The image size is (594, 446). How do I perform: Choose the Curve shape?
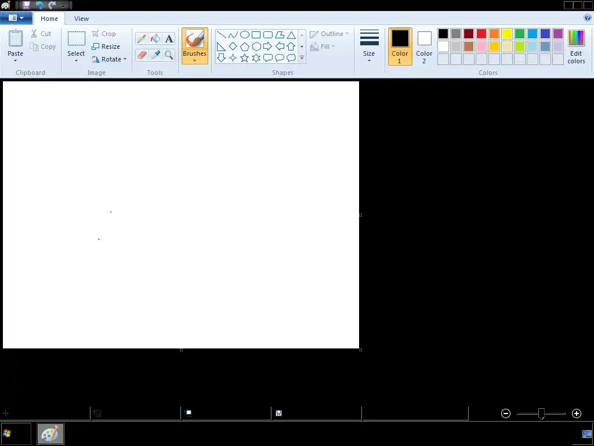pos(233,35)
